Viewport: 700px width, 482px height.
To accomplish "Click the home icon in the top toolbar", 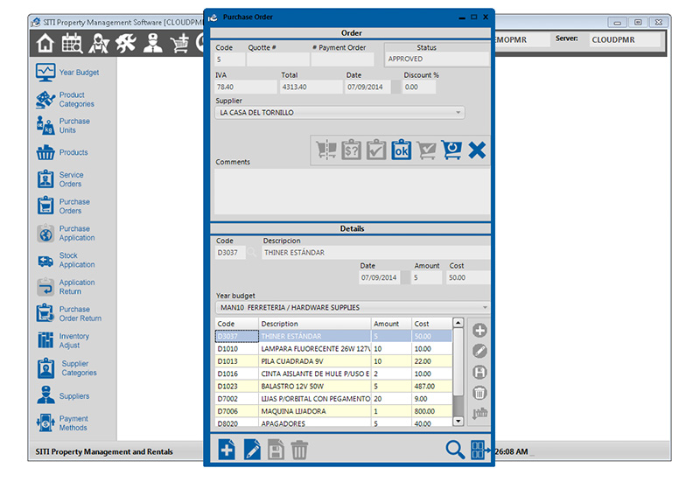I will 45,42.
